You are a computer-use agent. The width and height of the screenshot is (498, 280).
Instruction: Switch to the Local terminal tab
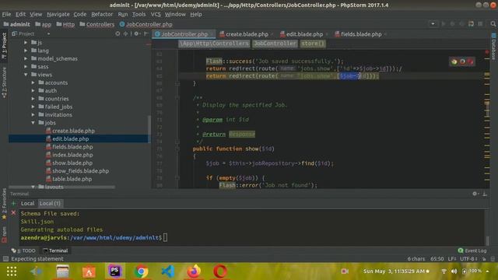coord(28,203)
